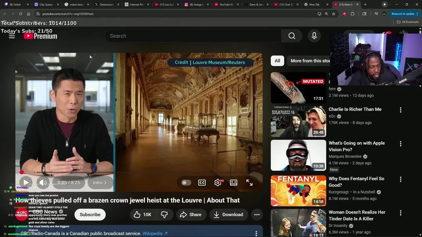Open options on the CBC info panel
The width and height of the screenshot is (422, 237).
click(256, 234)
